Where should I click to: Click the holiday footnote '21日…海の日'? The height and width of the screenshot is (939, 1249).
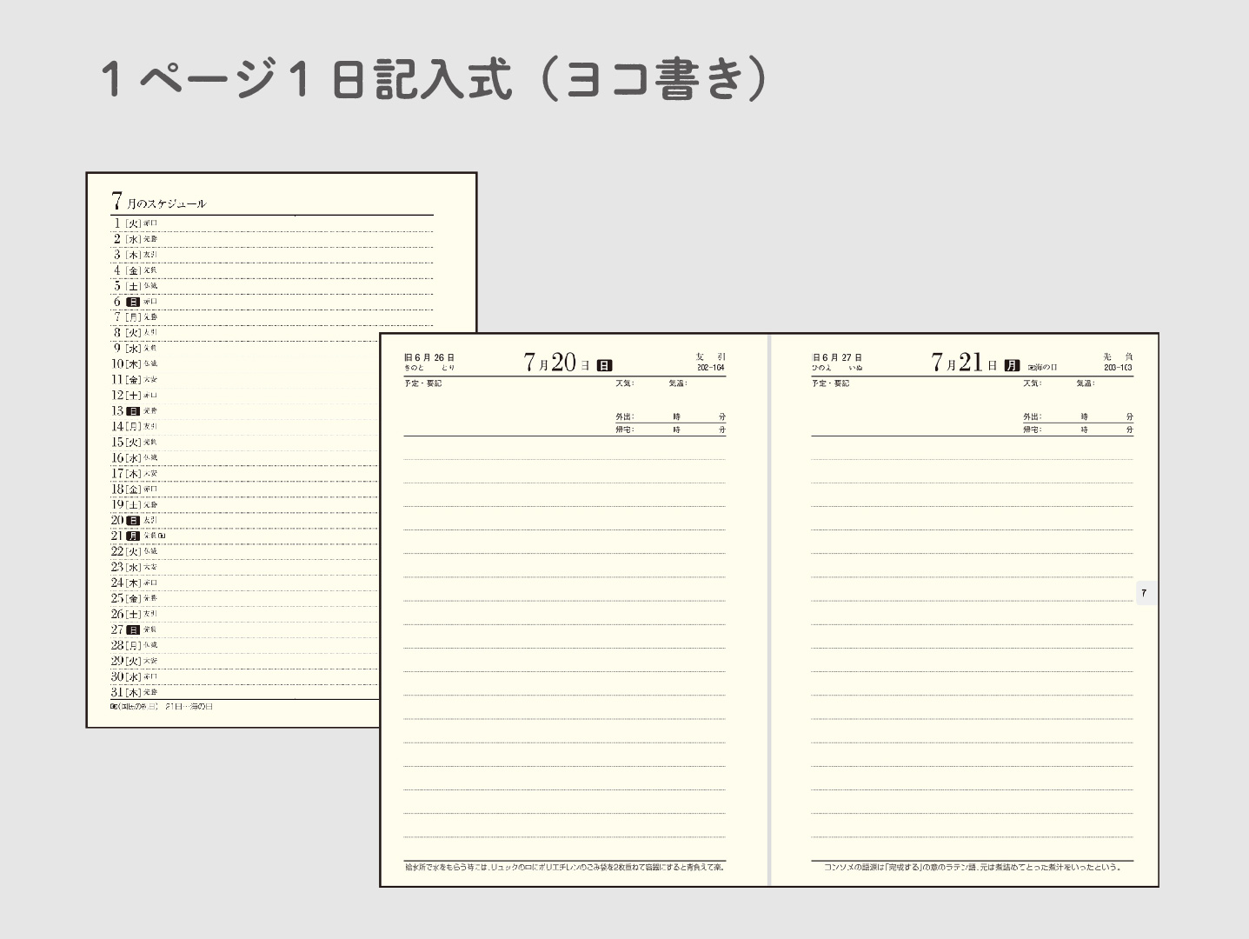click(x=188, y=707)
